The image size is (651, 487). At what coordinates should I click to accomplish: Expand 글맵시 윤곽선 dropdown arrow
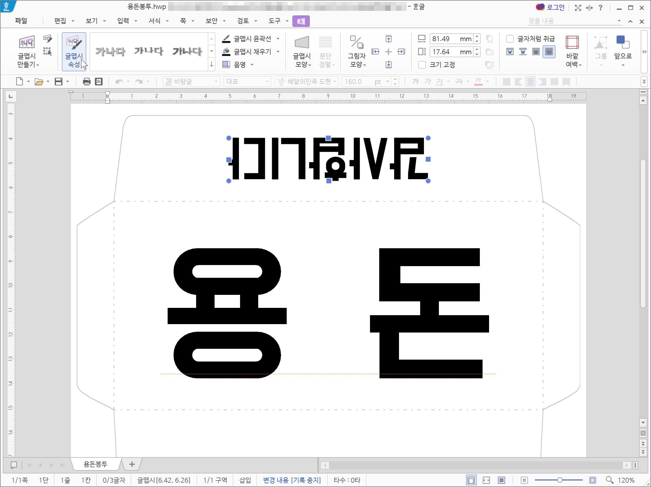coord(278,39)
